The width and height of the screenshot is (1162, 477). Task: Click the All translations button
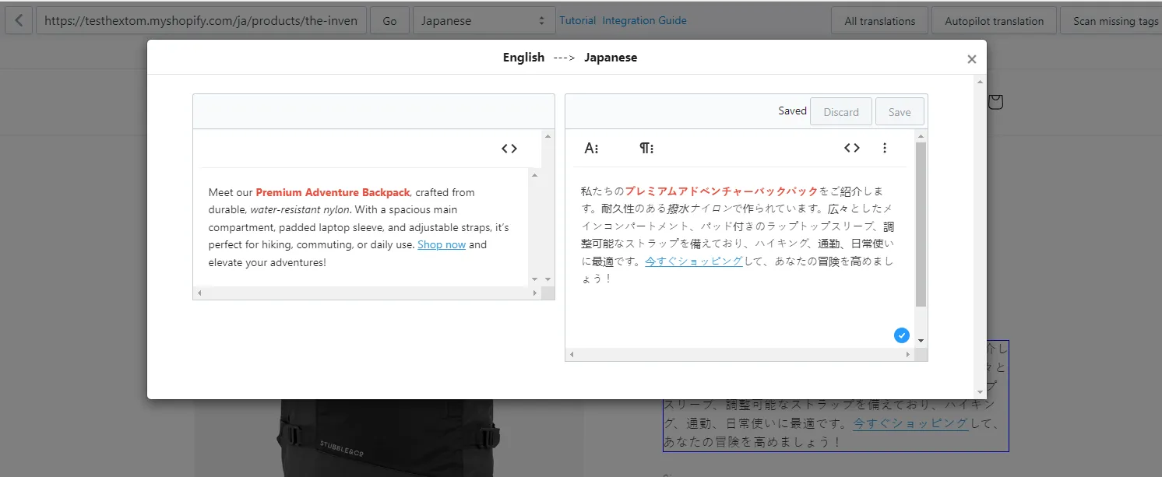click(879, 21)
